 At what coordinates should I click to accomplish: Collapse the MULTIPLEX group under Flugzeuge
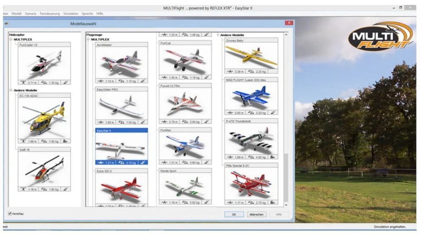tap(88, 39)
